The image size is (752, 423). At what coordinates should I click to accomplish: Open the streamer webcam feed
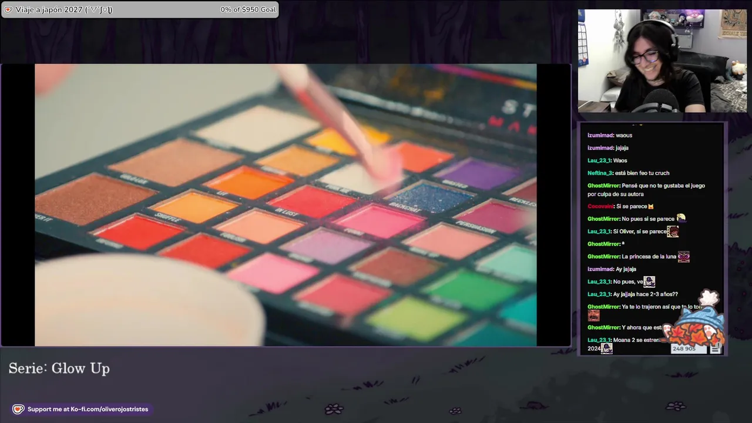pyautogui.click(x=662, y=61)
